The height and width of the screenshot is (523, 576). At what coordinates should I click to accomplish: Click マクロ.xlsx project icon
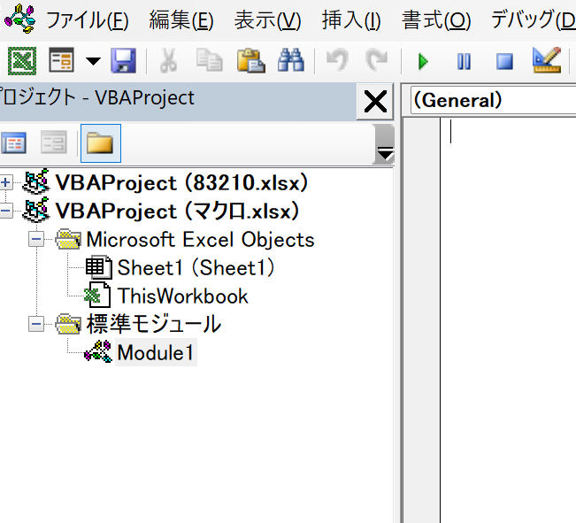pos(36,211)
